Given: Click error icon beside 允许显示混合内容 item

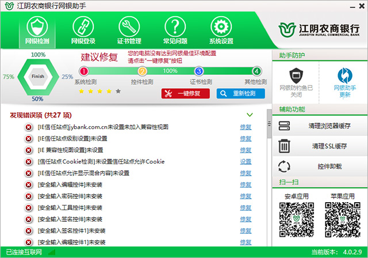Looking at the screenshot, I should click(28, 173).
